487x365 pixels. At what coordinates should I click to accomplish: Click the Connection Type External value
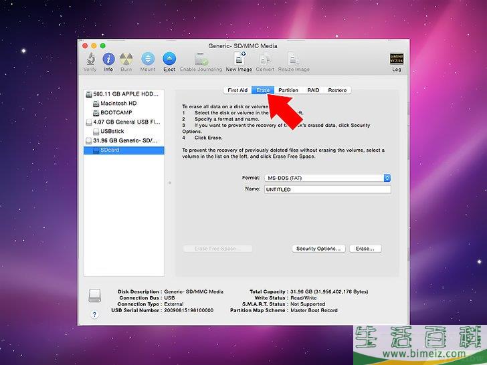[x=174, y=304]
